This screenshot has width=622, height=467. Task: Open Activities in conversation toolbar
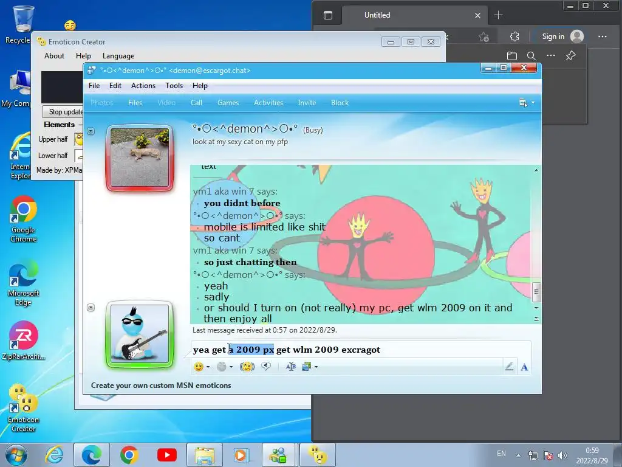tap(268, 103)
